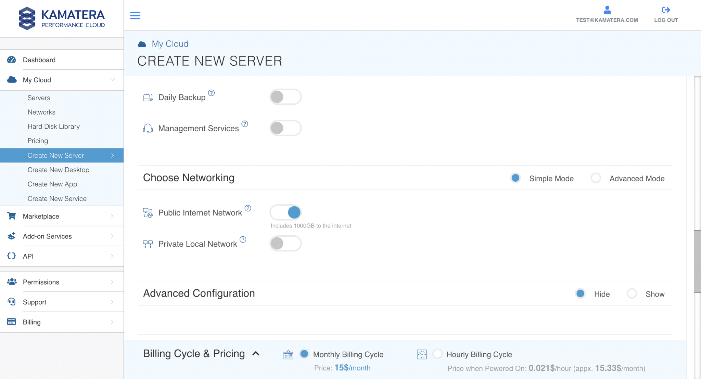Enable the Daily Backup toggle
The height and width of the screenshot is (379, 701).
pos(285,97)
